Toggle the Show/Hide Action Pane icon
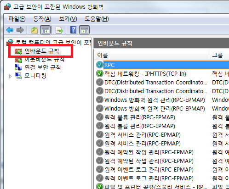The image size is (229, 189). [85, 30]
